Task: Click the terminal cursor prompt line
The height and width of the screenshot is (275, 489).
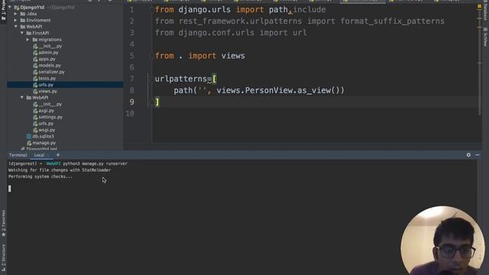Action: tap(10, 189)
